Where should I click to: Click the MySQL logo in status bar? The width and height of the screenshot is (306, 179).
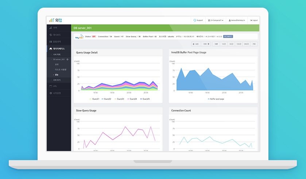[80, 37]
